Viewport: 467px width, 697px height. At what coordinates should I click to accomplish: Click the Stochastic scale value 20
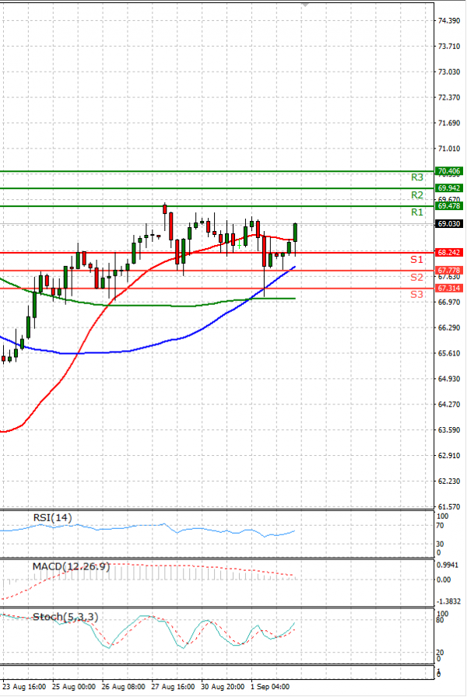[x=440, y=653]
